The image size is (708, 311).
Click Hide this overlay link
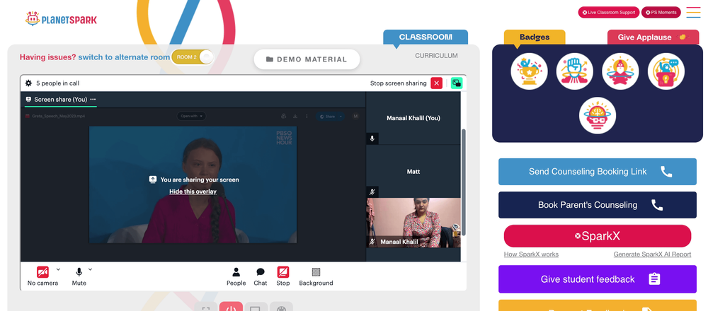point(193,192)
